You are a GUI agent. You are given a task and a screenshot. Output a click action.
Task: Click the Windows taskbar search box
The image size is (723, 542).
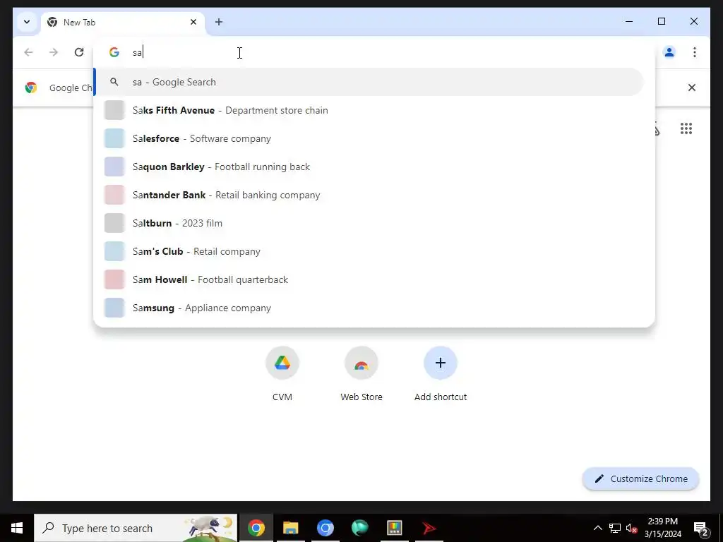click(x=136, y=528)
